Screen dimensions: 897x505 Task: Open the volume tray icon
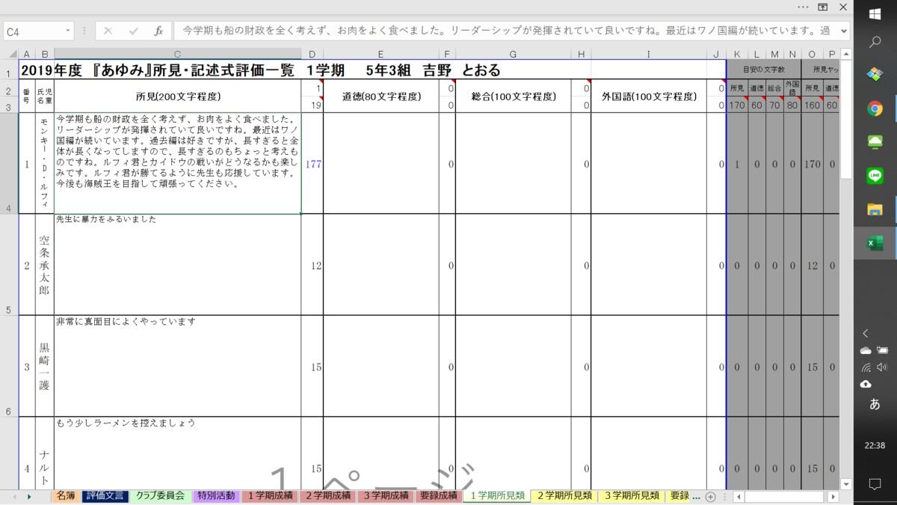click(883, 367)
